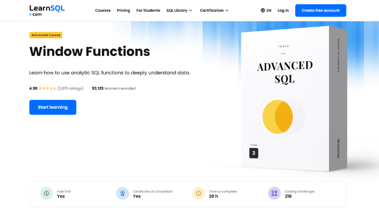Click the (2,815 ratings) text

point(70,89)
